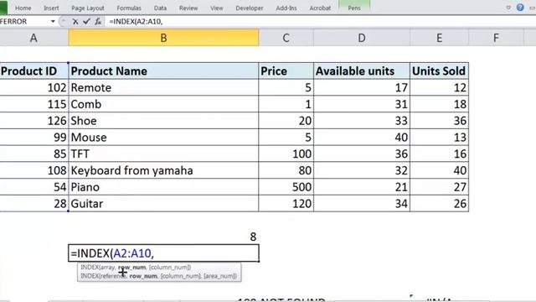Click Product ID 102 cell
The height and width of the screenshot is (302, 536).
(33, 87)
